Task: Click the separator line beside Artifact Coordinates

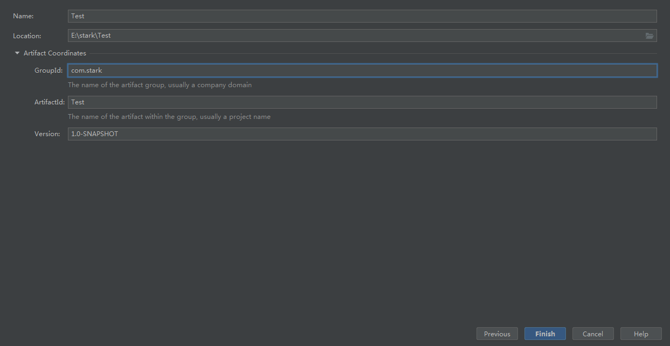Action: [x=372, y=53]
